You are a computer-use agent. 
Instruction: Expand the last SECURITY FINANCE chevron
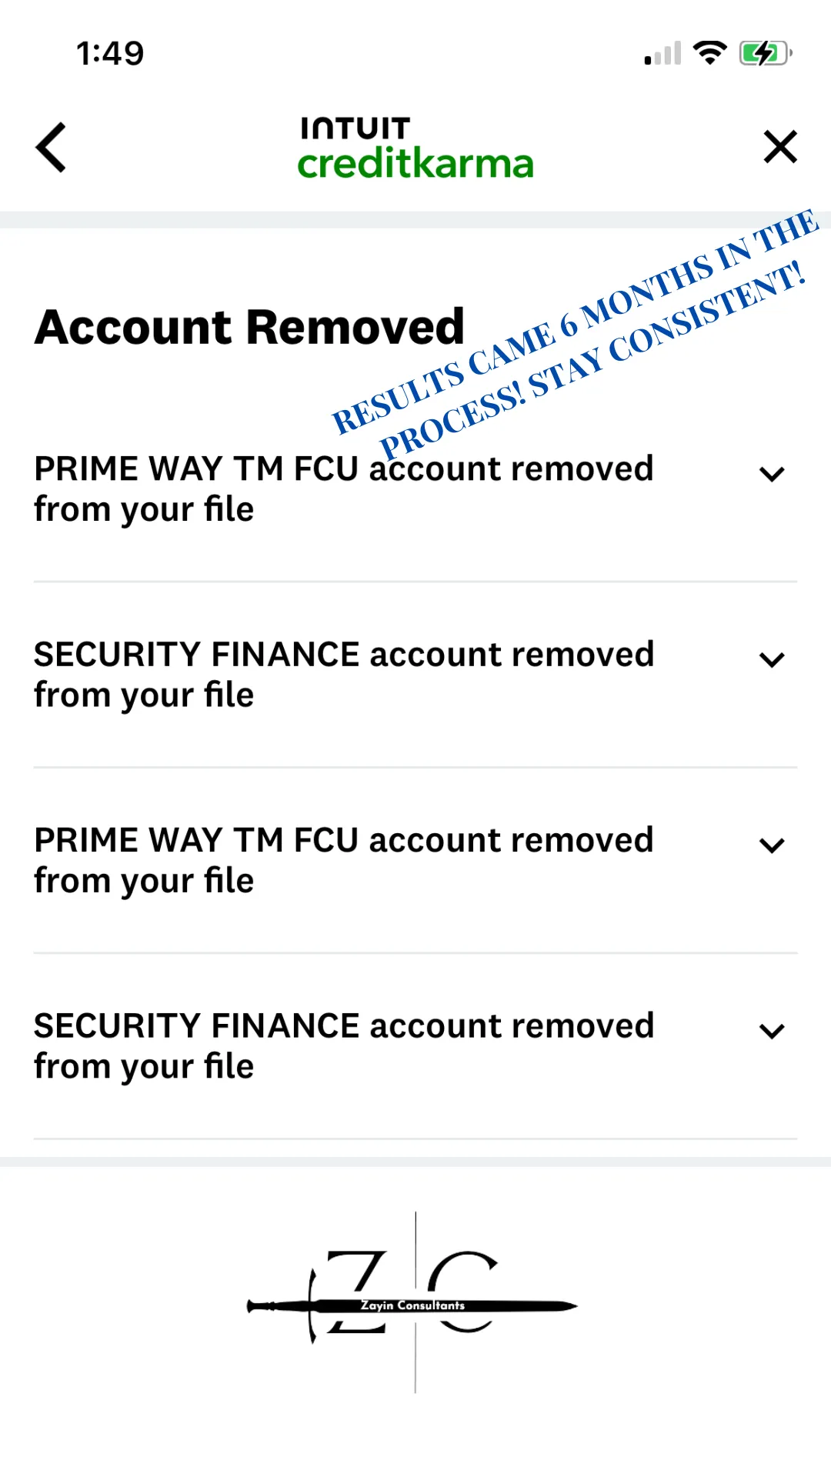772,1031
